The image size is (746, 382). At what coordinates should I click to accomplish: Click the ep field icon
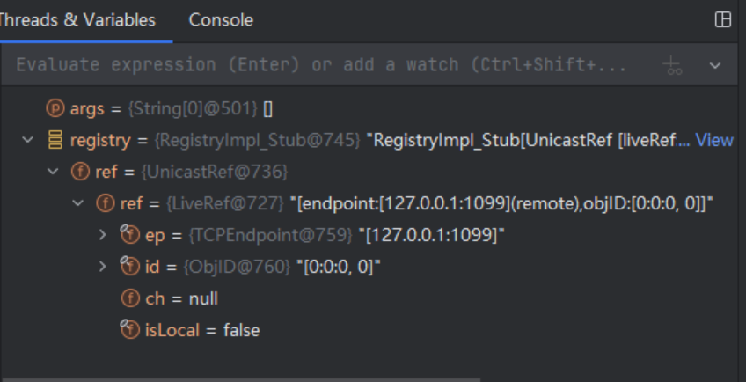(x=130, y=235)
